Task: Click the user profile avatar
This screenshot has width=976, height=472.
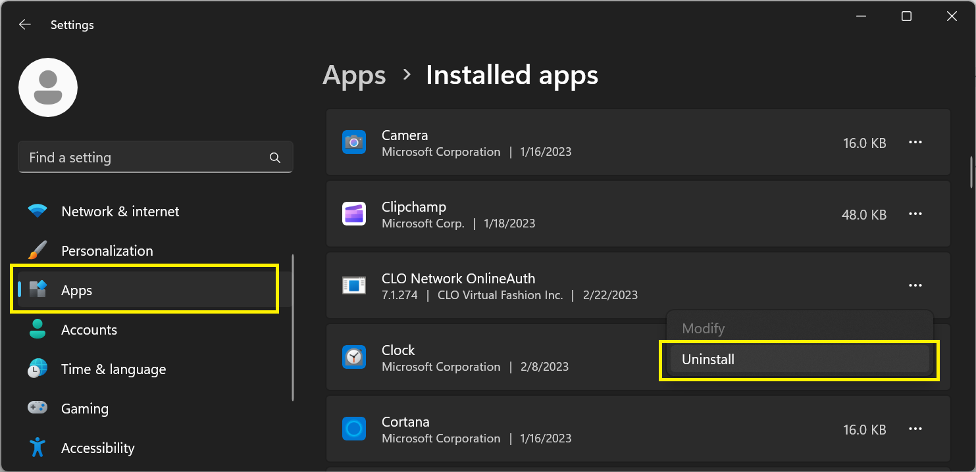Action: (47, 87)
